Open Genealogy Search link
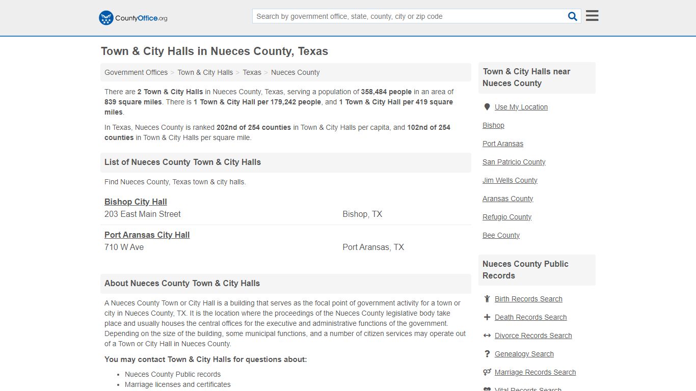 524,354
